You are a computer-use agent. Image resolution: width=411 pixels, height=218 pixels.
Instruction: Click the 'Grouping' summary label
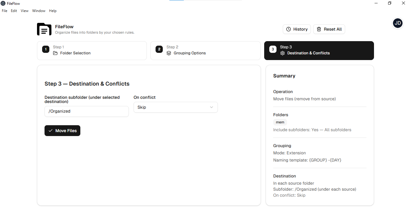click(x=282, y=146)
